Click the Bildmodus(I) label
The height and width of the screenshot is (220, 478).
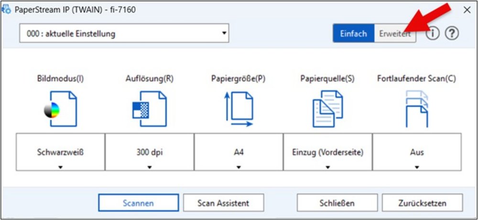pos(60,79)
